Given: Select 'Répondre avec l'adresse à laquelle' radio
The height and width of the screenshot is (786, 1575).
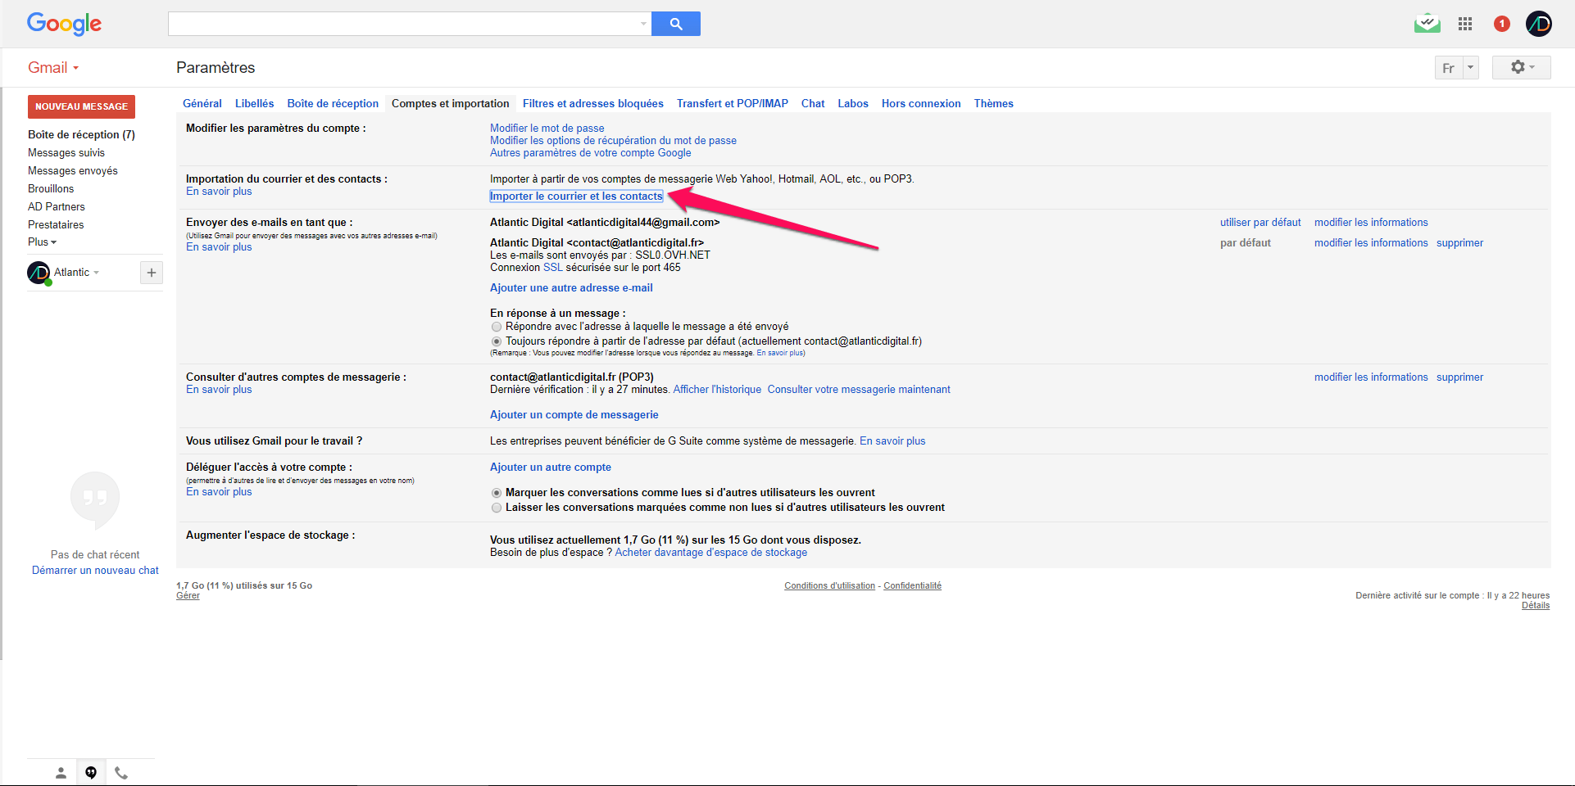Looking at the screenshot, I should [x=497, y=327].
